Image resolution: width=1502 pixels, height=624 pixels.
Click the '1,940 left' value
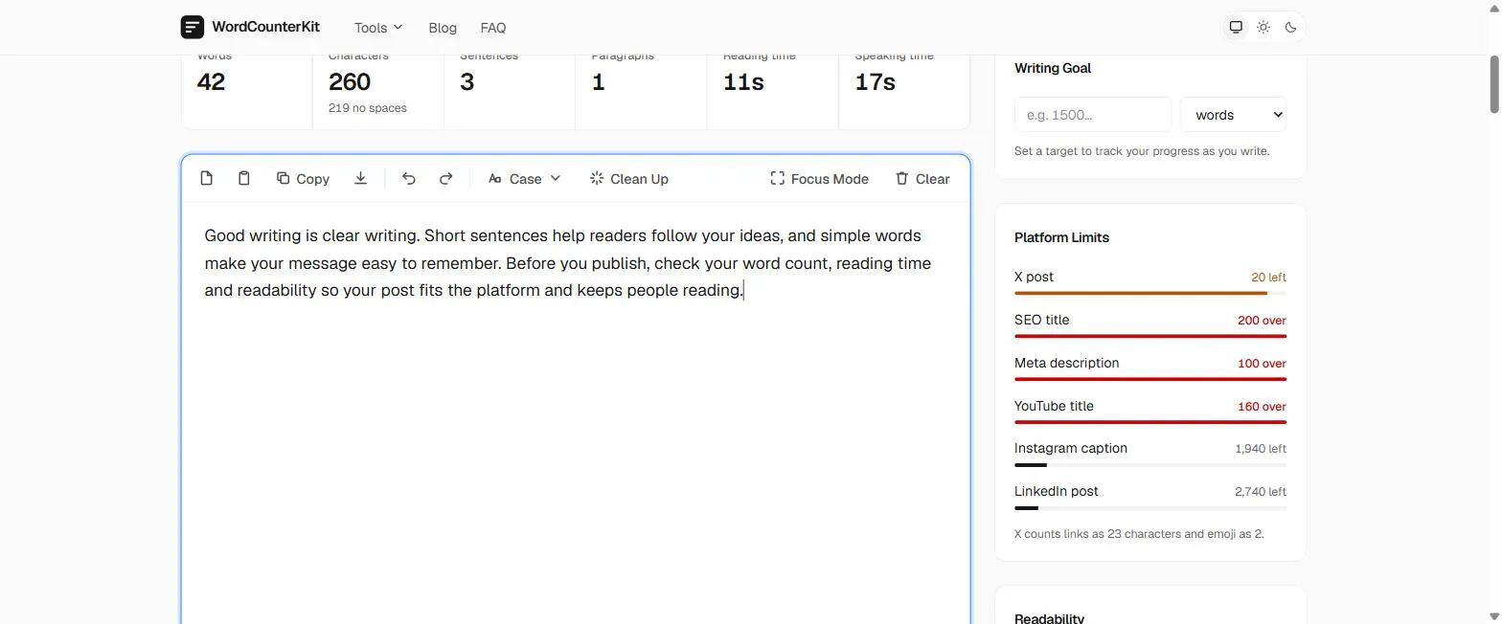click(1261, 449)
